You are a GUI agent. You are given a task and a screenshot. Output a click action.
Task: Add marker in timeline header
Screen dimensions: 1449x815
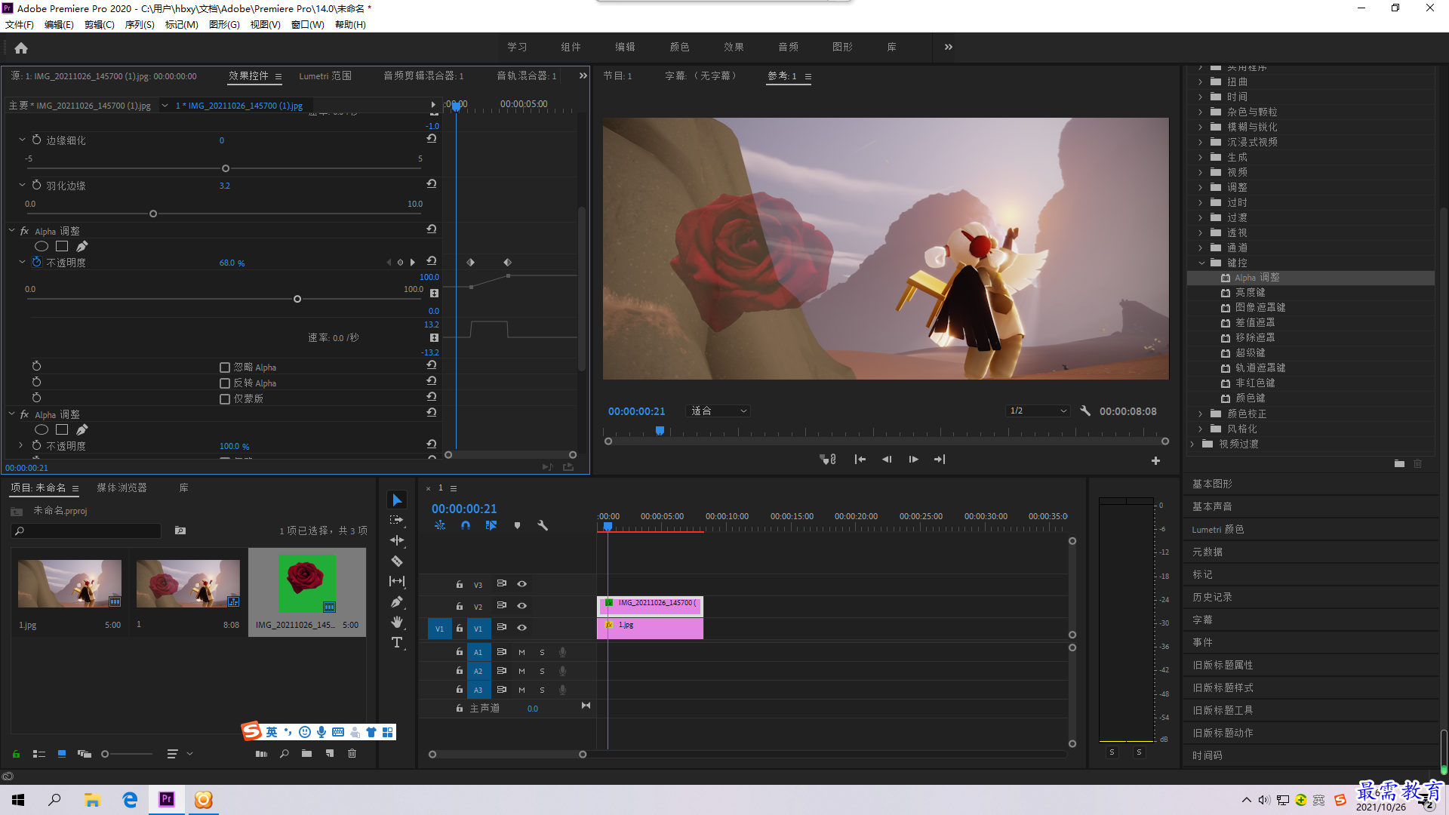click(x=517, y=525)
